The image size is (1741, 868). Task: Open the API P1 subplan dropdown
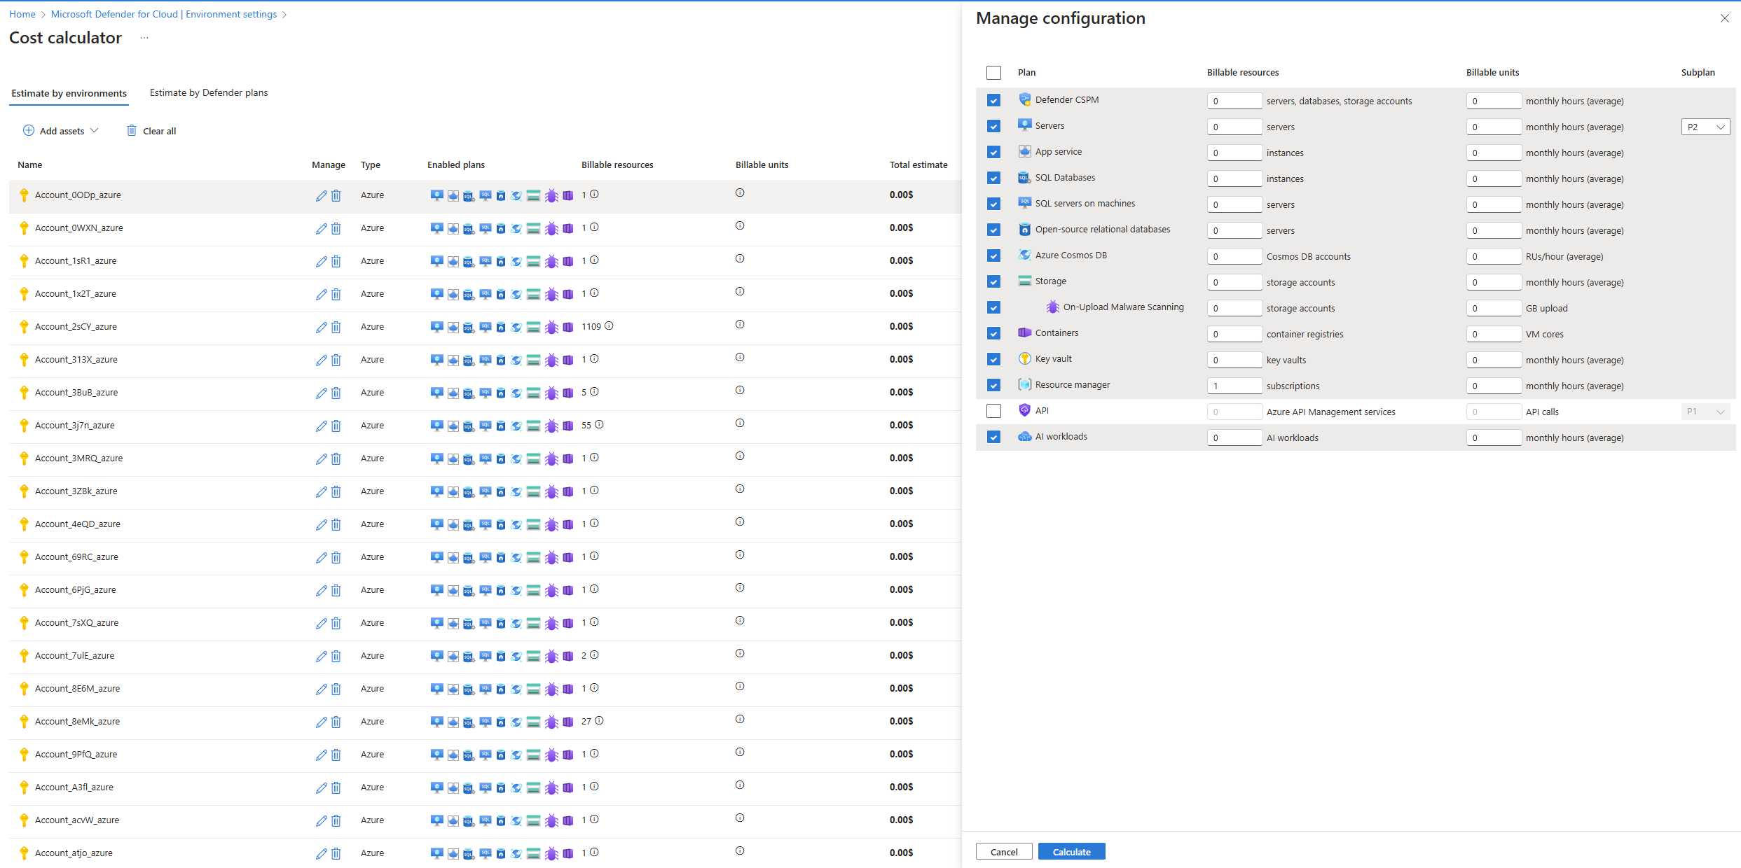[x=1705, y=412]
